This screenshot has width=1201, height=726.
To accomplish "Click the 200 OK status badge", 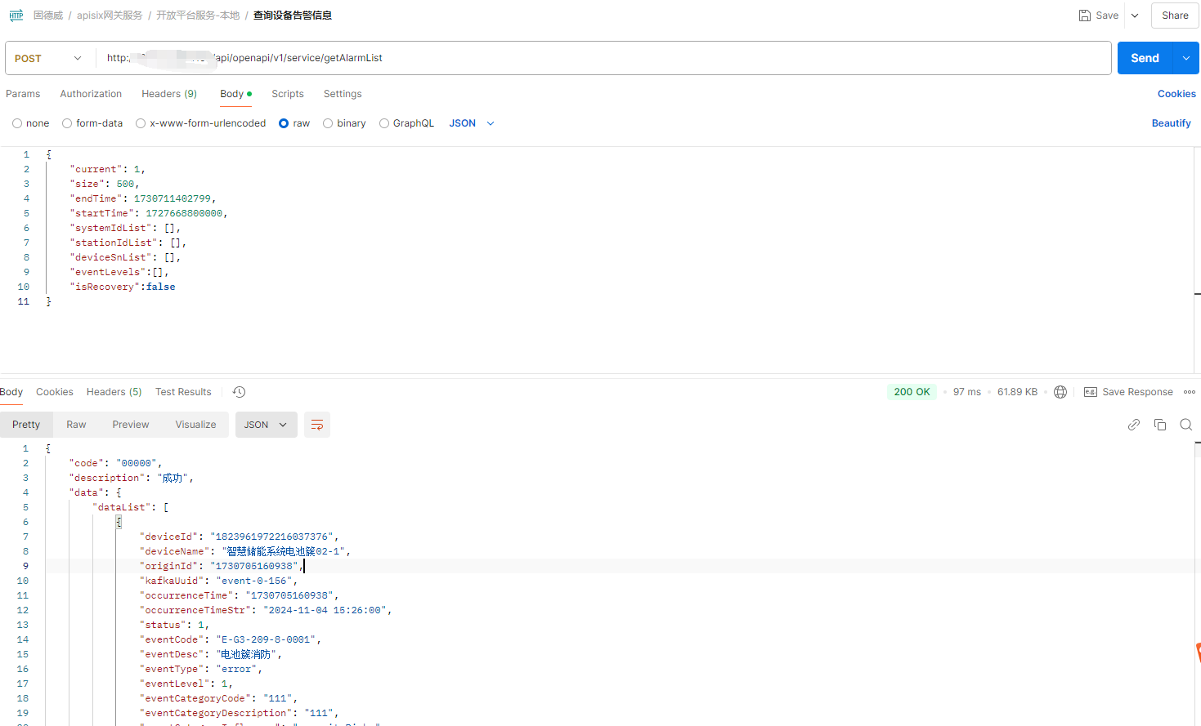I will tap(912, 392).
